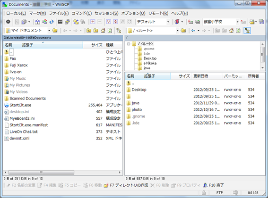268x198 pixels.
Task: Open リモート(R) menu
Action: click(158, 13)
